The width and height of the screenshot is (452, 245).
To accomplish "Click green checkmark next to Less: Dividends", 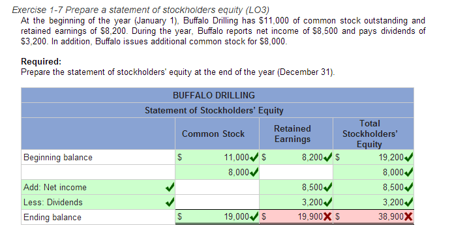I will click(170, 202).
